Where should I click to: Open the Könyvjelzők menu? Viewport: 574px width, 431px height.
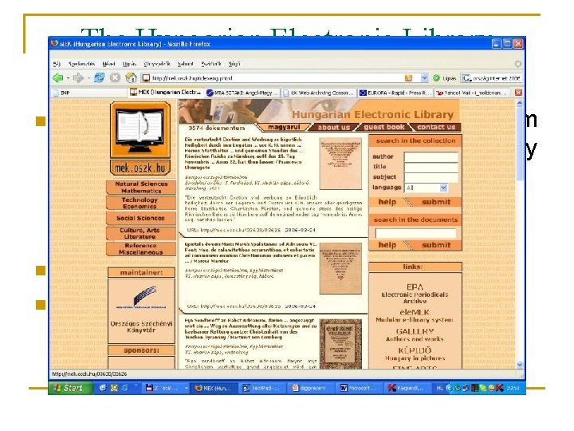tap(157, 64)
